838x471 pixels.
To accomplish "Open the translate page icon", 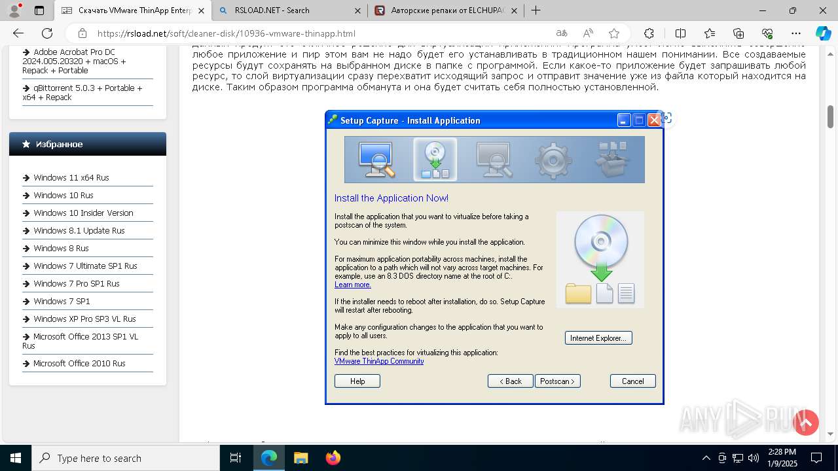I will (x=562, y=33).
